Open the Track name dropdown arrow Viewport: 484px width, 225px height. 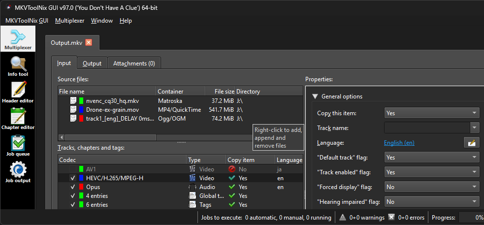(475, 128)
